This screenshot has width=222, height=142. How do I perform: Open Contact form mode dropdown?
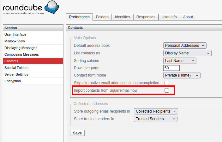pos(182,75)
